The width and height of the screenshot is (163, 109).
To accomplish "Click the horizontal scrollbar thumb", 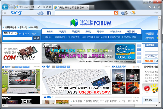I will 71,105.
